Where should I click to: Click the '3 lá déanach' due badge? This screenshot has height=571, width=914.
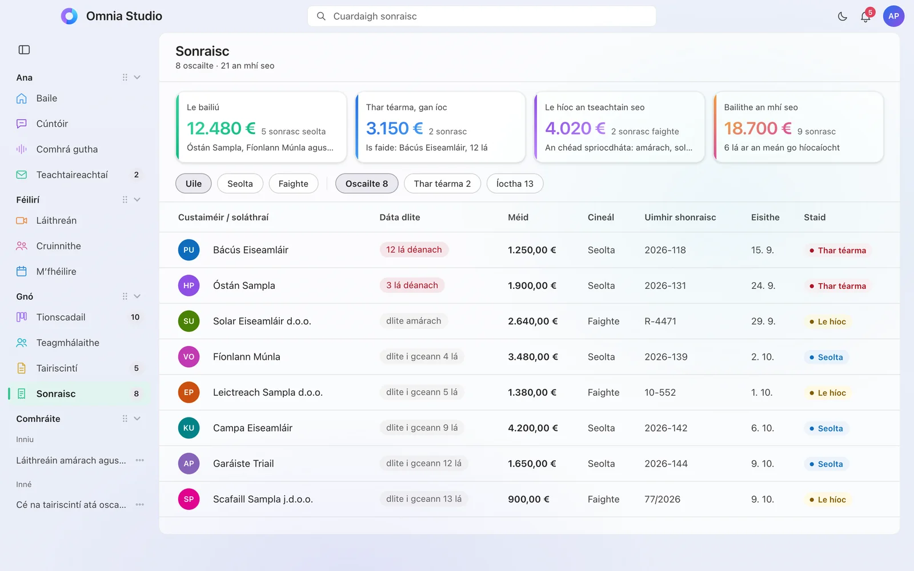(412, 285)
